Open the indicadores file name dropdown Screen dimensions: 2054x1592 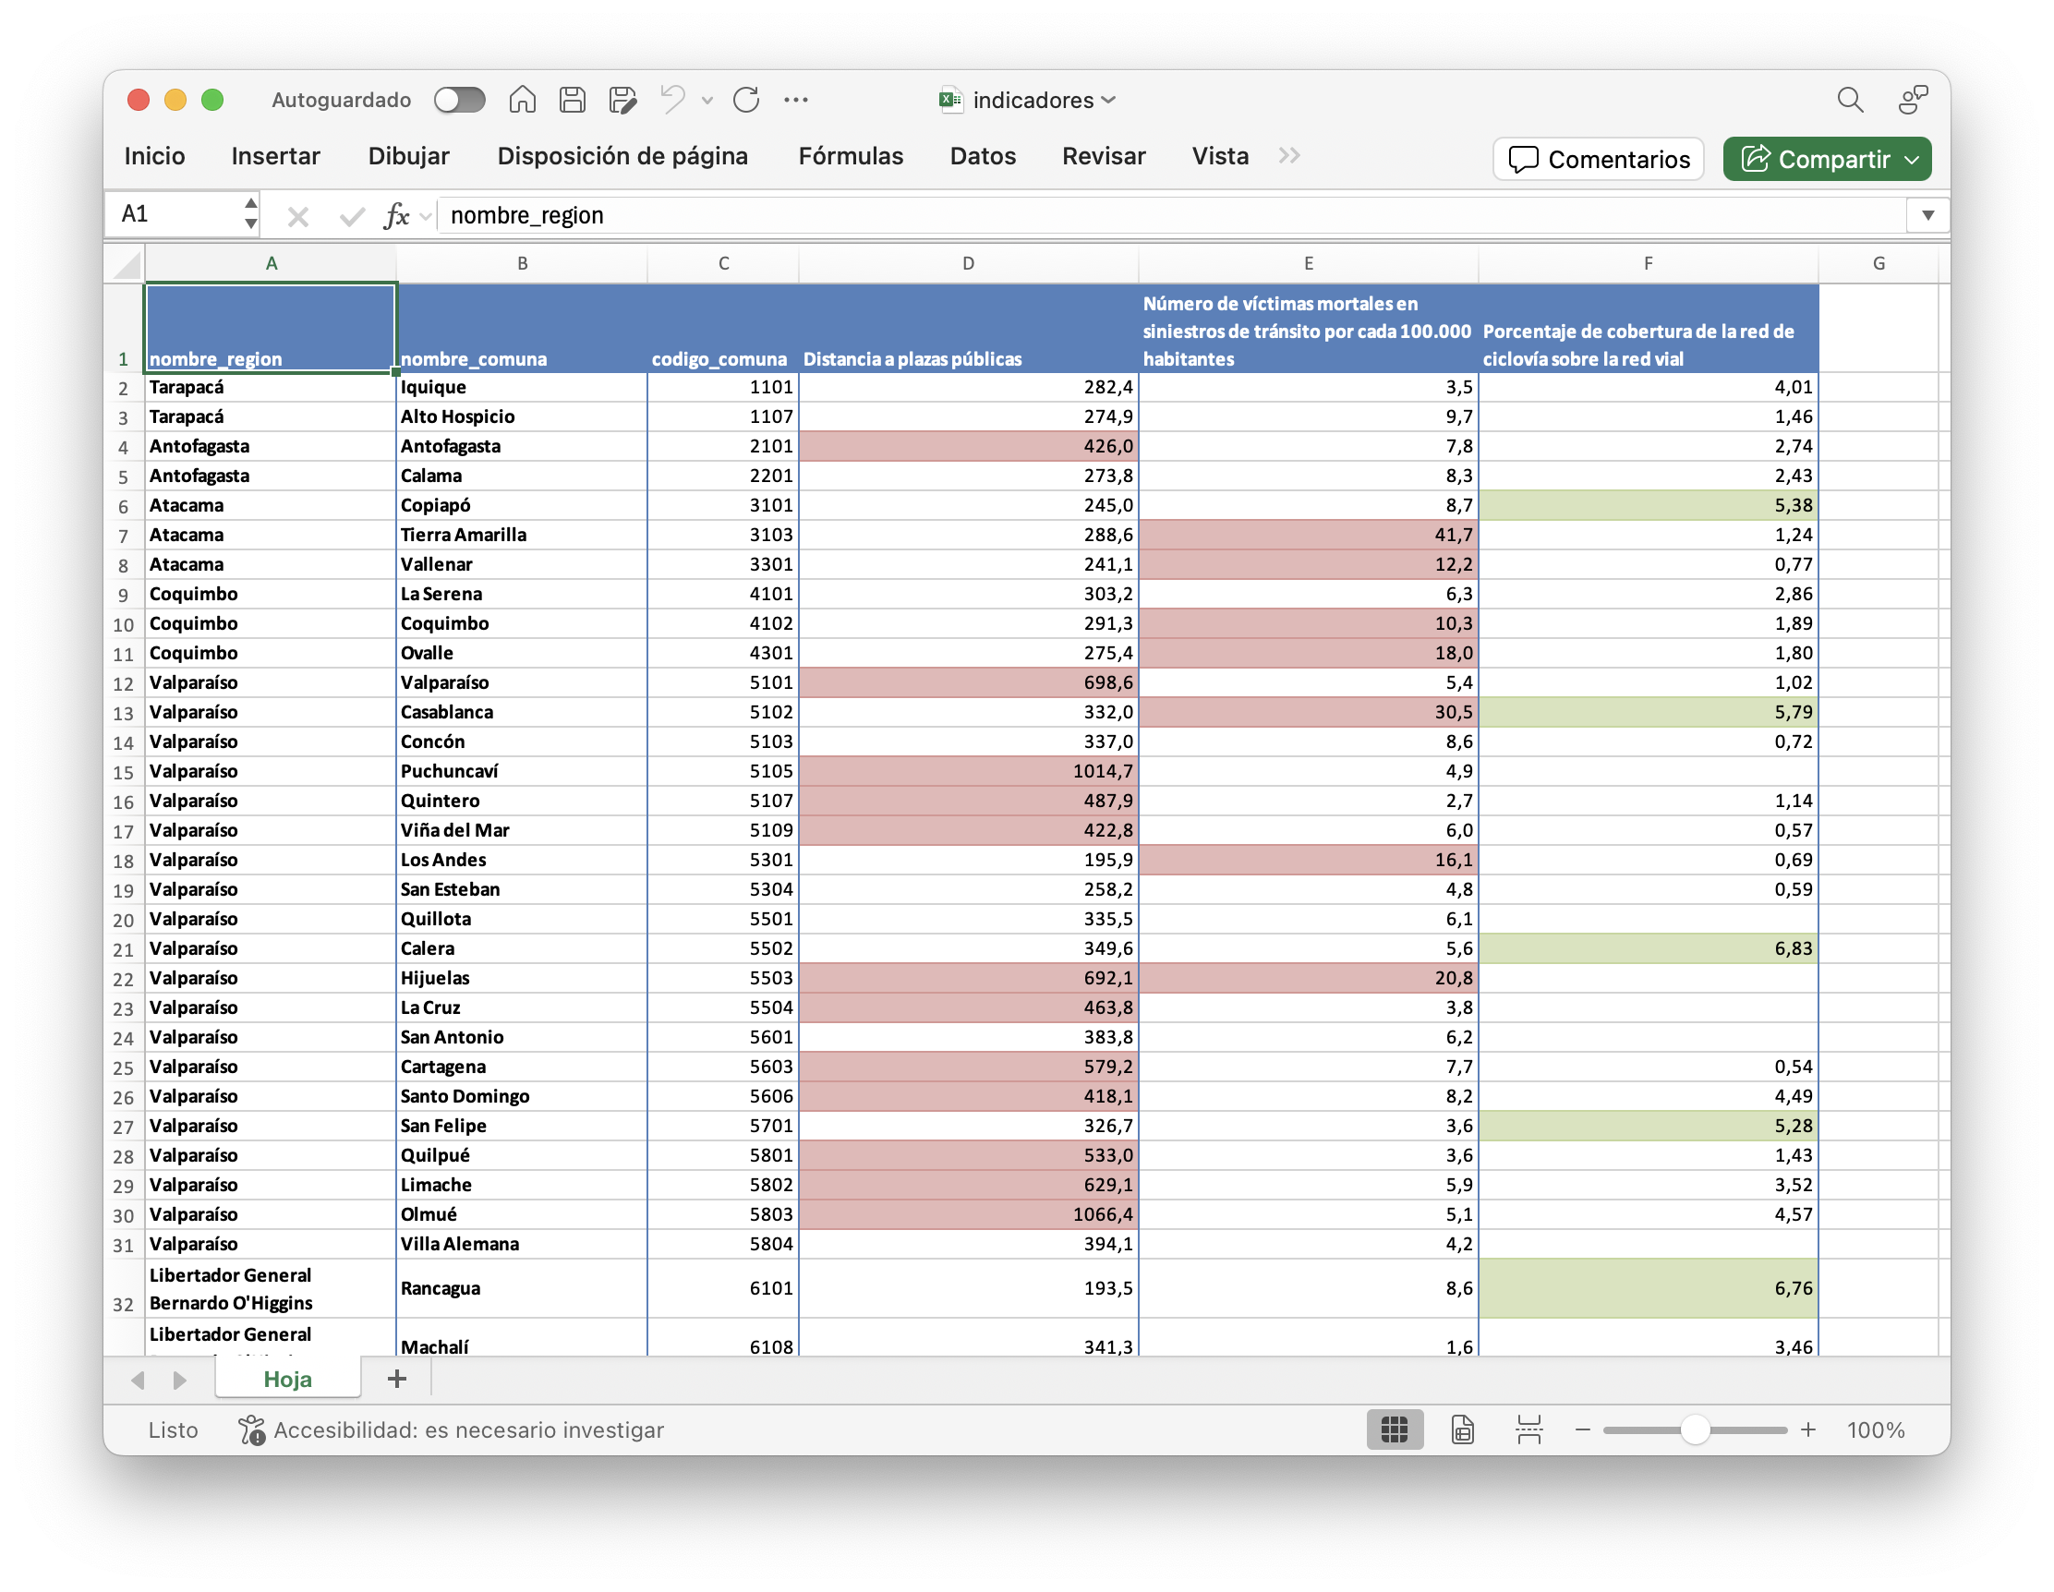tap(1033, 100)
